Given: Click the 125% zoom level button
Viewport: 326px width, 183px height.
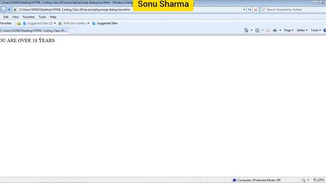Looking at the screenshot, I should tap(320, 180).
